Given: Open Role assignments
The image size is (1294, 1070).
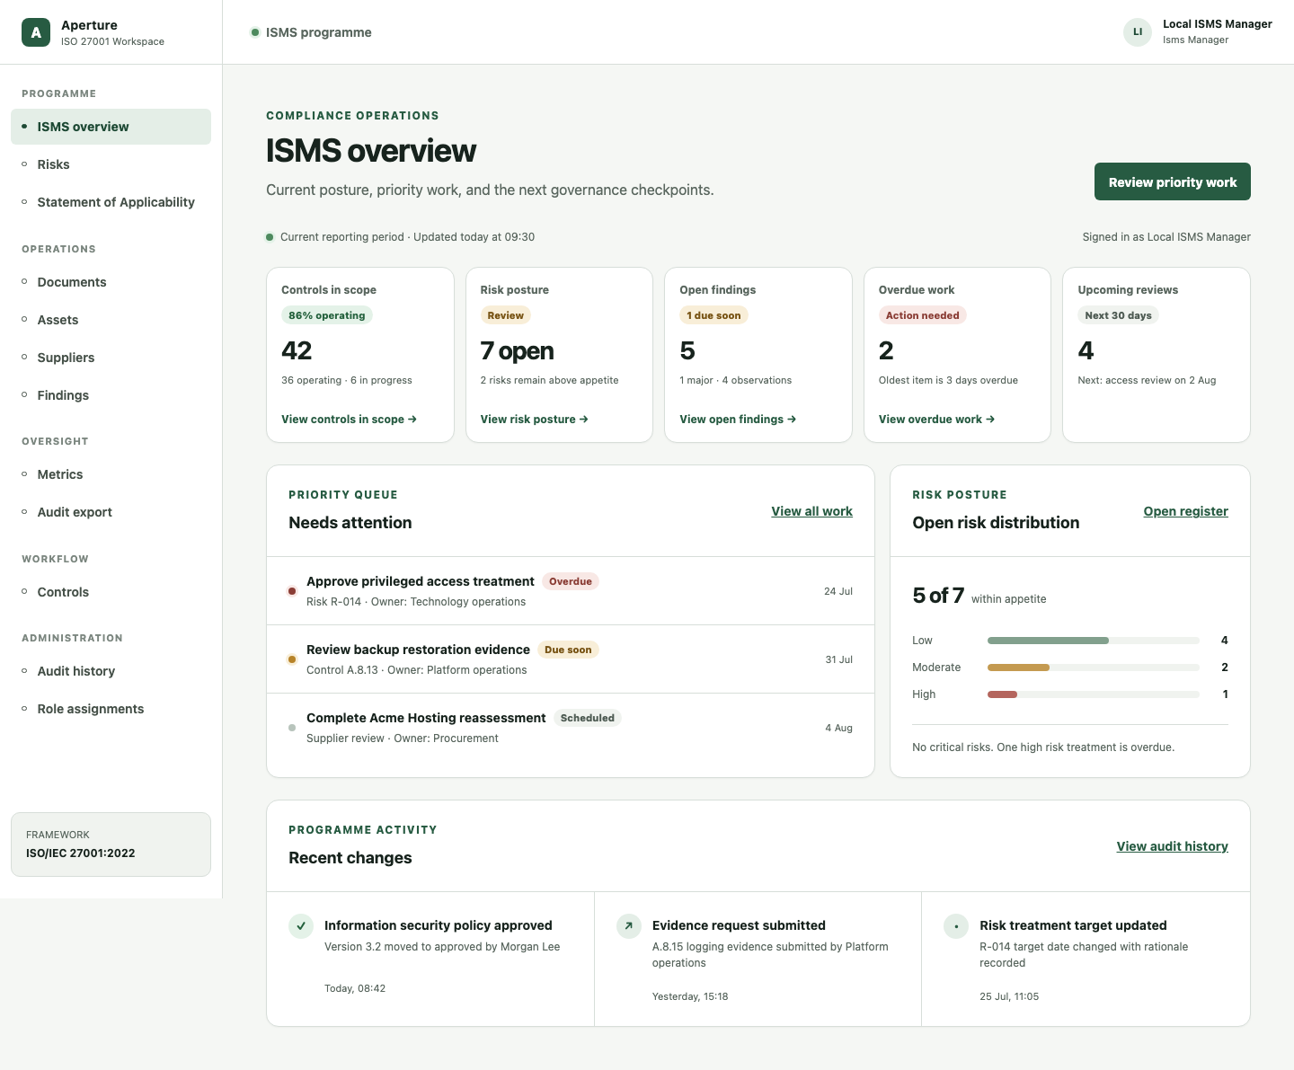Looking at the screenshot, I should click(111, 709).
